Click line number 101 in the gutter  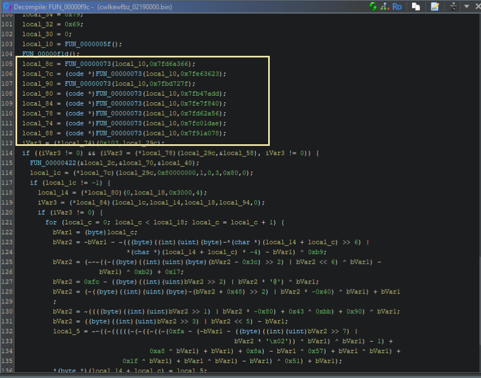[x=7, y=24]
